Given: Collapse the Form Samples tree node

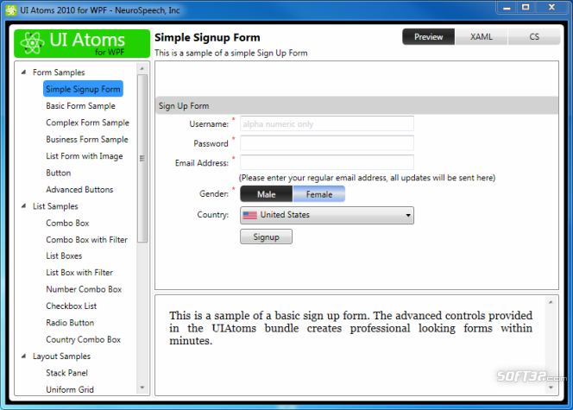Looking at the screenshot, I should click(24, 73).
